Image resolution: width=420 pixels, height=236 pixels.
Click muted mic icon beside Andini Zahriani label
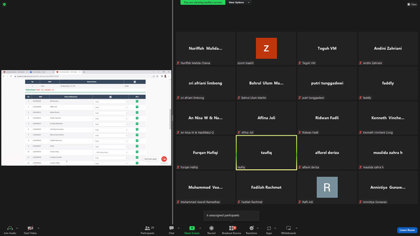(360, 63)
